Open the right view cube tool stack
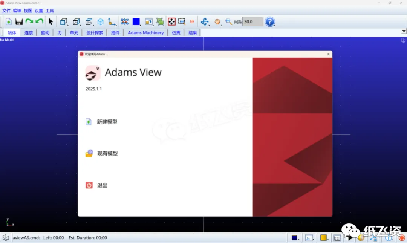 pos(77,22)
